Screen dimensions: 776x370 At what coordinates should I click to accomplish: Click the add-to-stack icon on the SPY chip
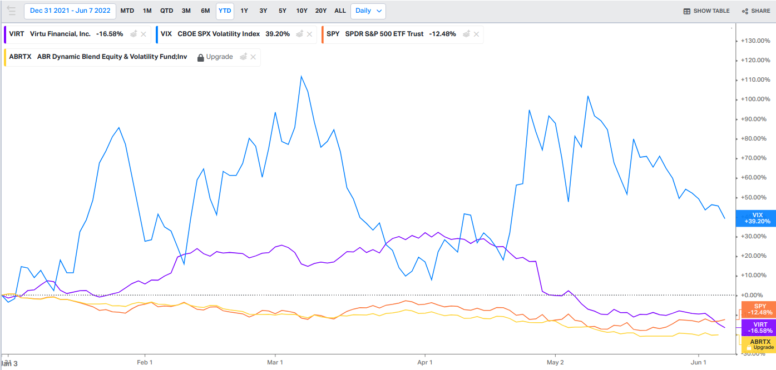[x=466, y=34]
